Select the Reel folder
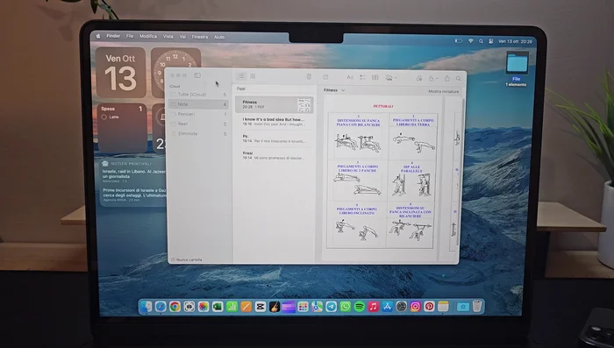The image size is (614, 348). (198, 124)
